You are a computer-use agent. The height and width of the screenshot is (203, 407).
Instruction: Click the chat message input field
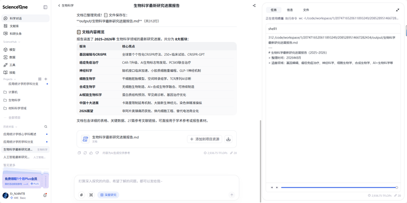[157, 181]
